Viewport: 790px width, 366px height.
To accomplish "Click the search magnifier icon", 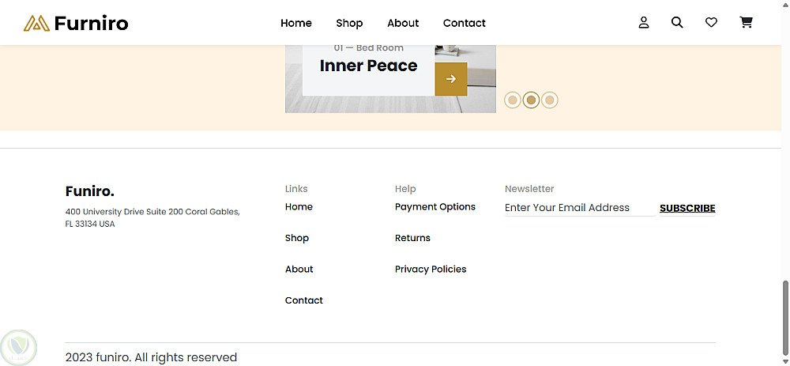I will click(677, 23).
